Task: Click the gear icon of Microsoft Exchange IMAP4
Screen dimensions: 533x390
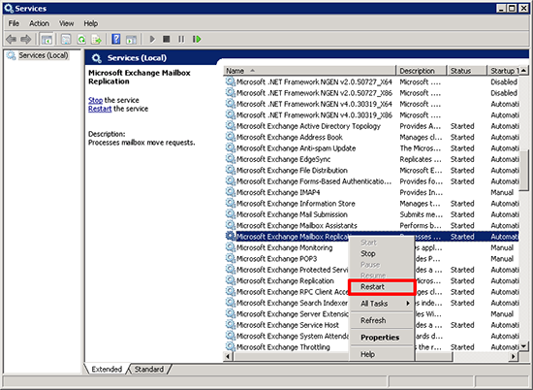Action: click(231, 192)
